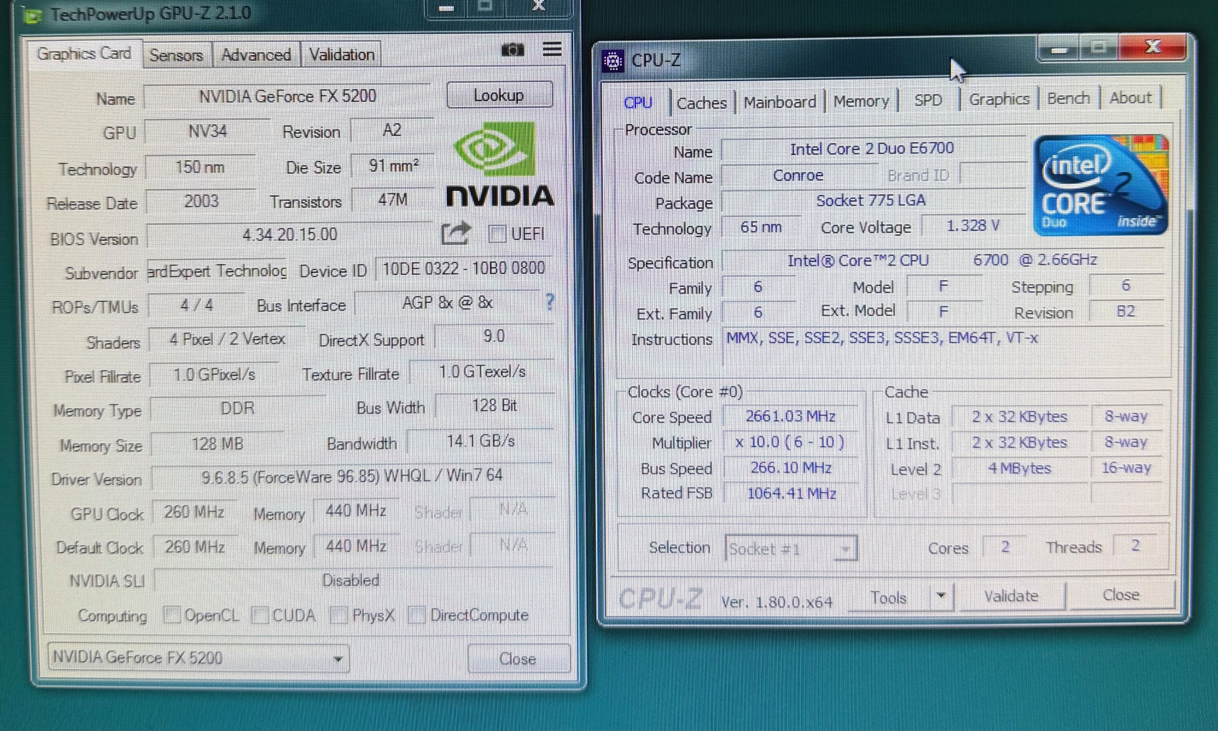Click the Memory Size value 128 MB

pyautogui.click(x=217, y=444)
